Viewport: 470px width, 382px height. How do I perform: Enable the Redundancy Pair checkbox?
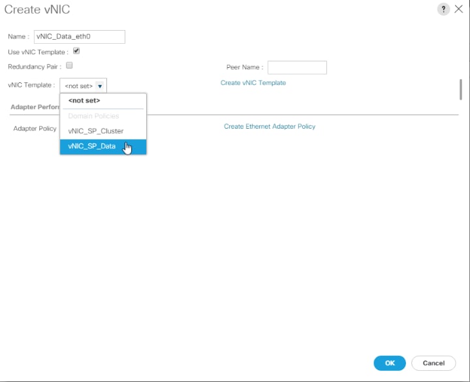pos(69,65)
